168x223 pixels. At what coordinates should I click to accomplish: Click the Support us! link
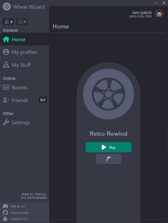[19, 219]
